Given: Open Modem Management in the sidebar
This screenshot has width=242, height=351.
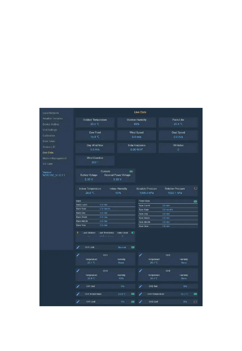Looking at the screenshot, I should coord(54,158).
